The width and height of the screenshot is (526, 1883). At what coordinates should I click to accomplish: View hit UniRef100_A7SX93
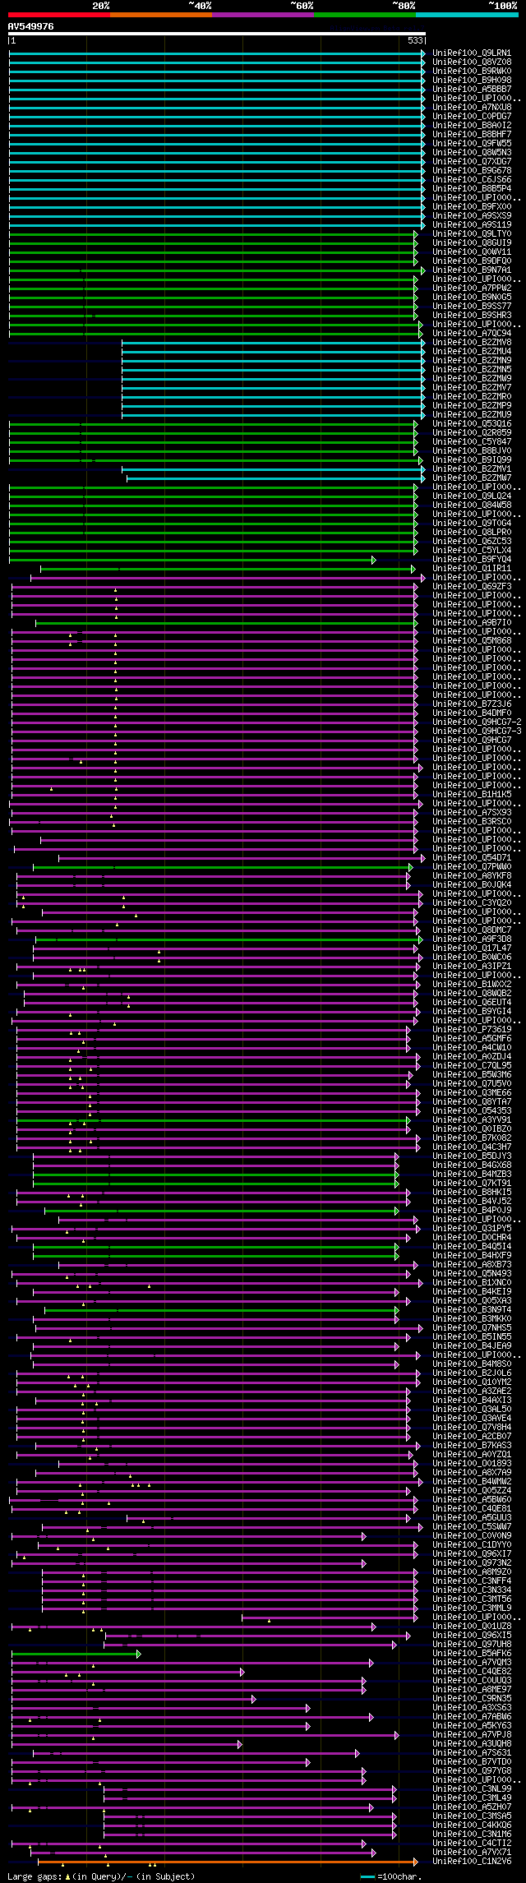click(472, 813)
